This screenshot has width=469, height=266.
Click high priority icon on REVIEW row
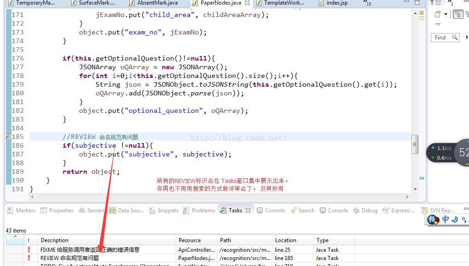[29, 258]
